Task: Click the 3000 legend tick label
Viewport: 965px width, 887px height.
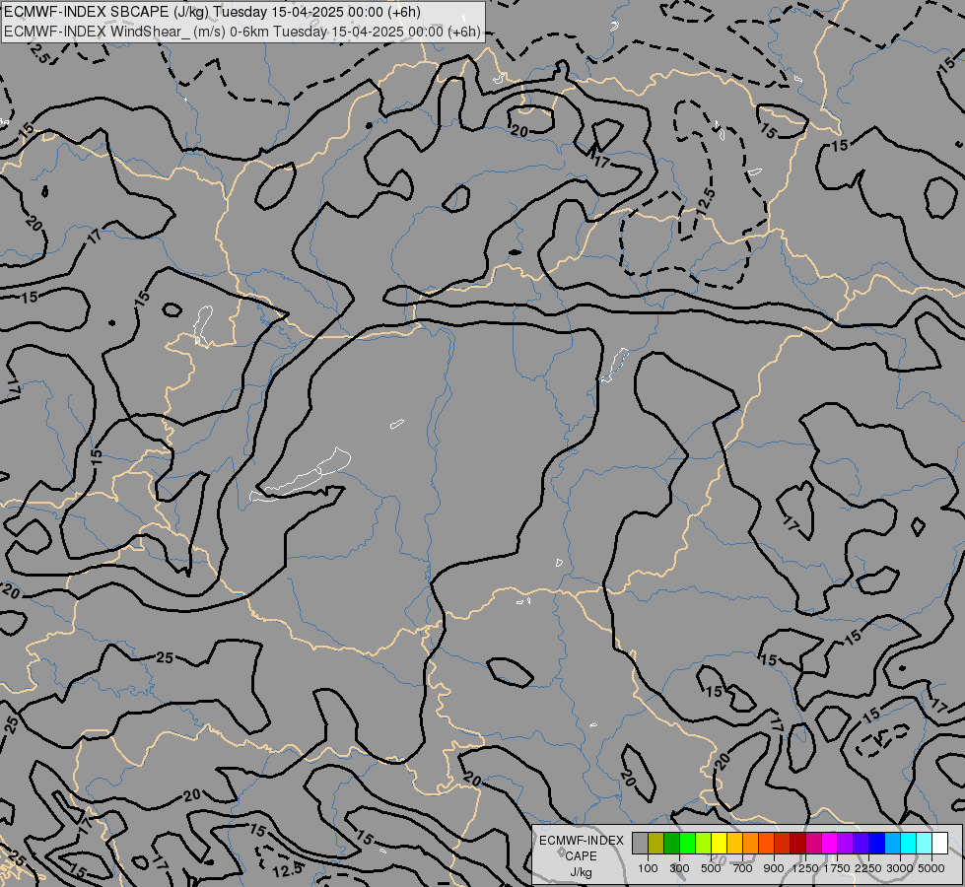Action: pyautogui.click(x=900, y=868)
